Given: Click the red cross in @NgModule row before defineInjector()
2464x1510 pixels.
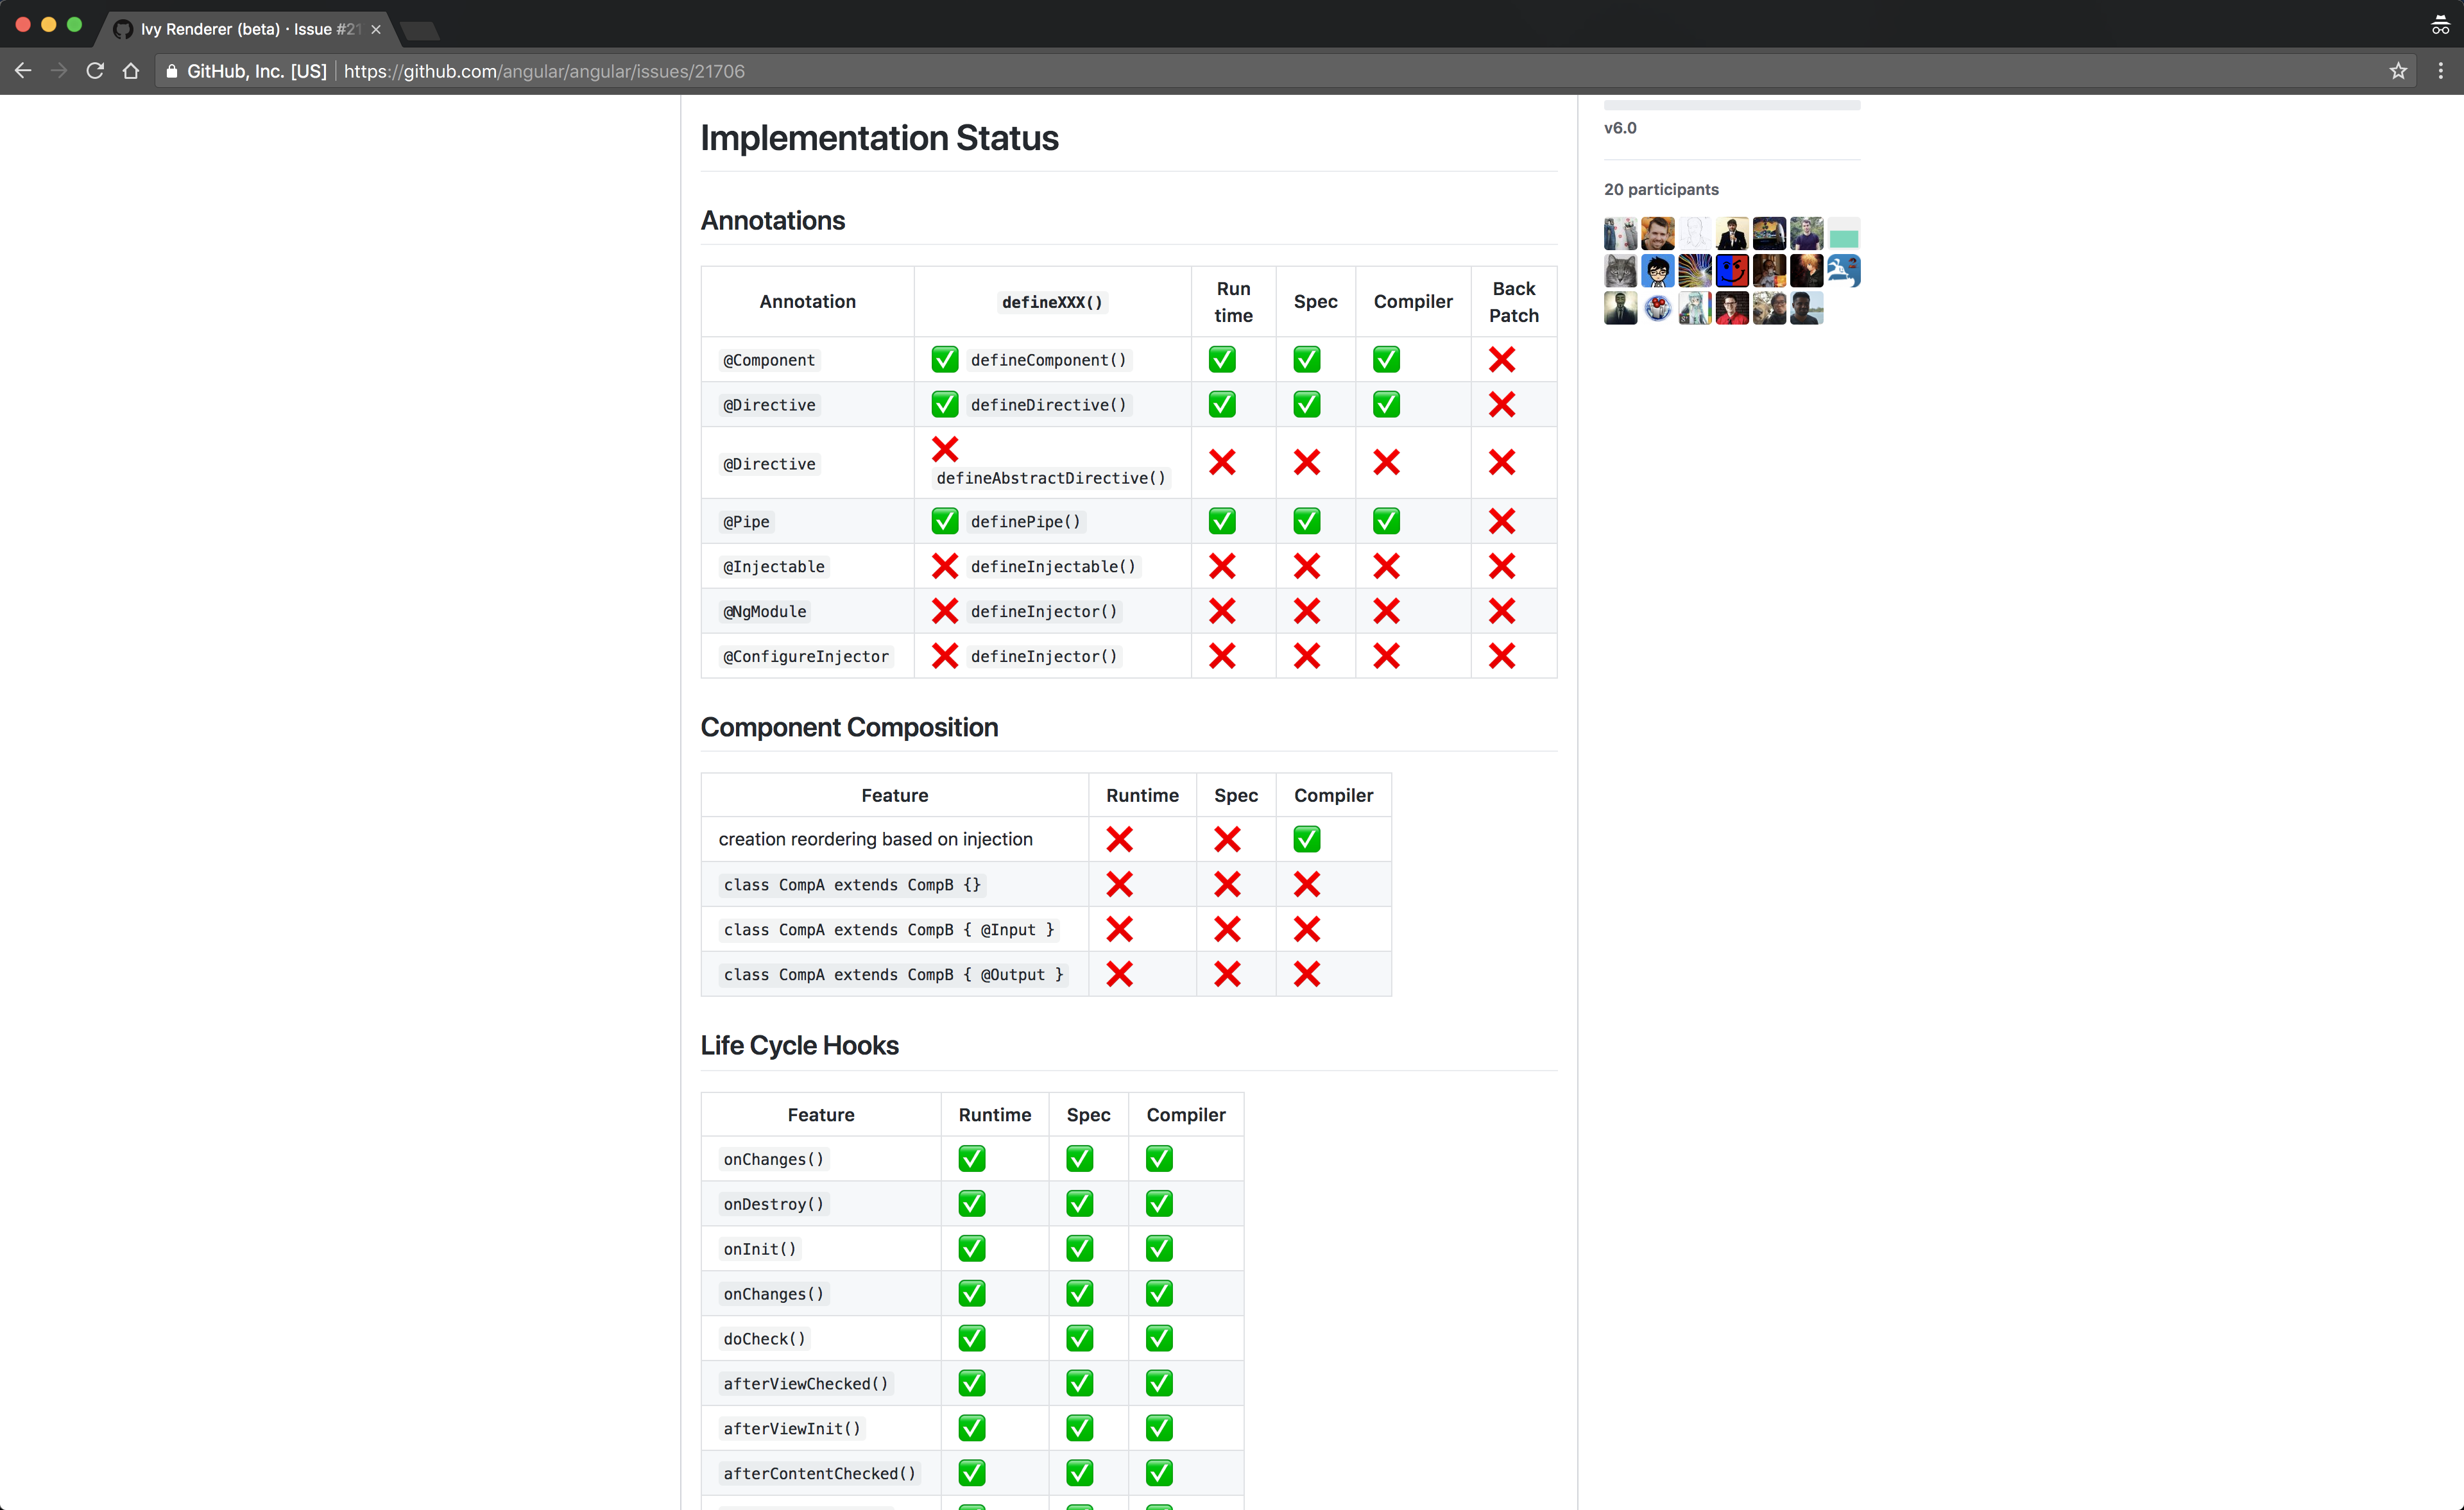Looking at the screenshot, I should [x=945, y=611].
